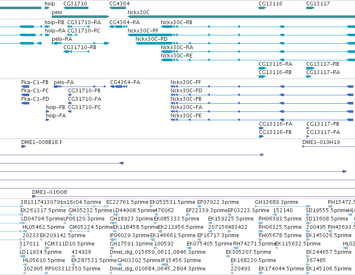Image resolution: width=355 pixels, height=275 pixels.
Task: Click the RH06393.5prime EST label
Action: click(x=280, y=219)
